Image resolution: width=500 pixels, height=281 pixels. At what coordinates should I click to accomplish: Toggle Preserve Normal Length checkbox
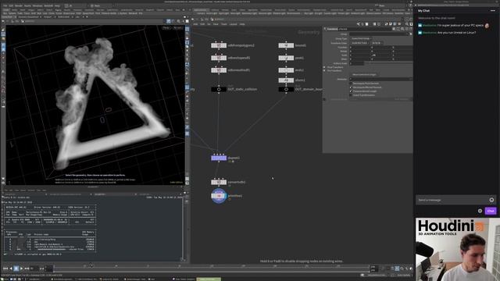[x=351, y=91]
